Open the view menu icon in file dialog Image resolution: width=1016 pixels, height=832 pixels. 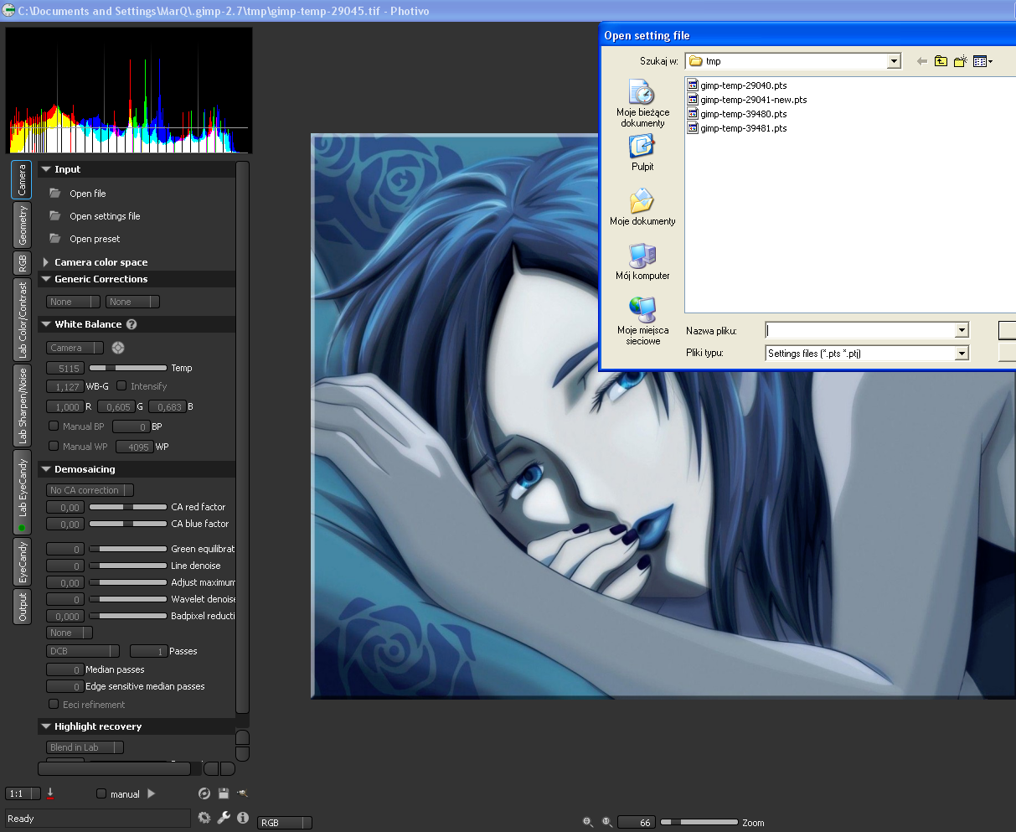click(x=983, y=61)
